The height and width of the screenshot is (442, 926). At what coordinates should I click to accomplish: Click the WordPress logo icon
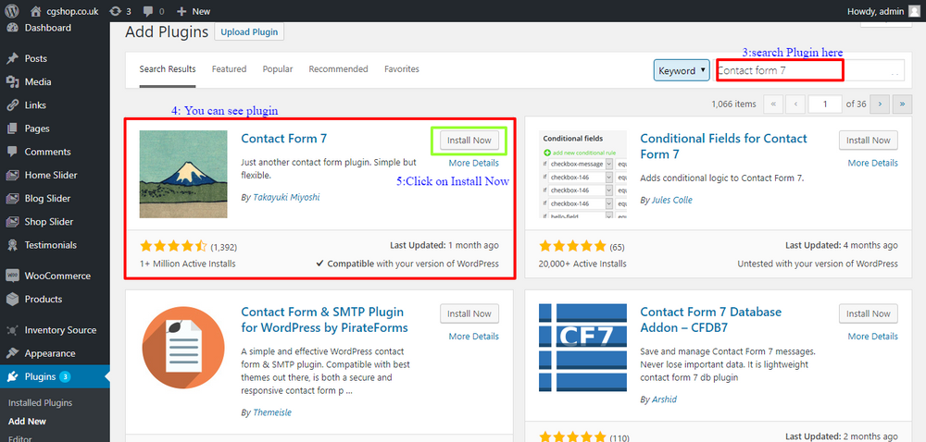(x=12, y=10)
